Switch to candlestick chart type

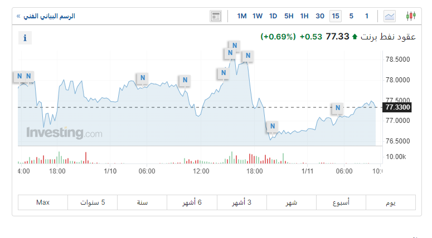click(x=411, y=16)
